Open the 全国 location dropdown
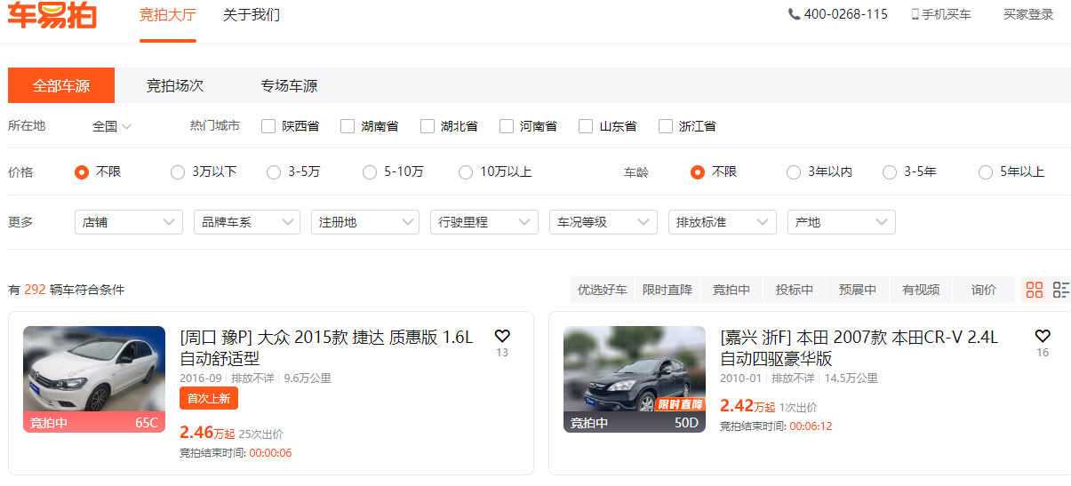 tap(112, 126)
